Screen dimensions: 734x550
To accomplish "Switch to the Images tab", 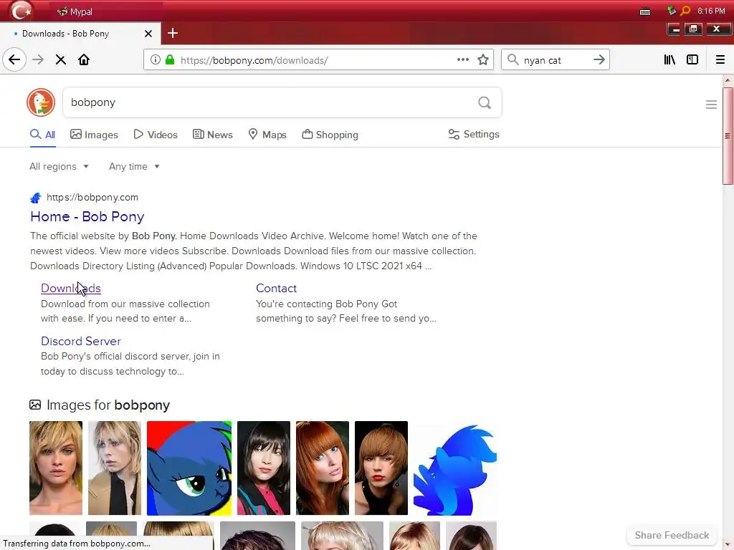I will point(94,135).
